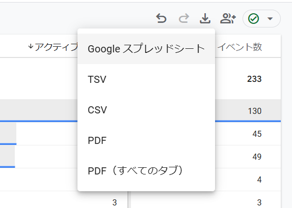The height and width of the screenshot is (208, 292).
Task: Sort by the アクティブ column header
Action: (x=53, y=47)
